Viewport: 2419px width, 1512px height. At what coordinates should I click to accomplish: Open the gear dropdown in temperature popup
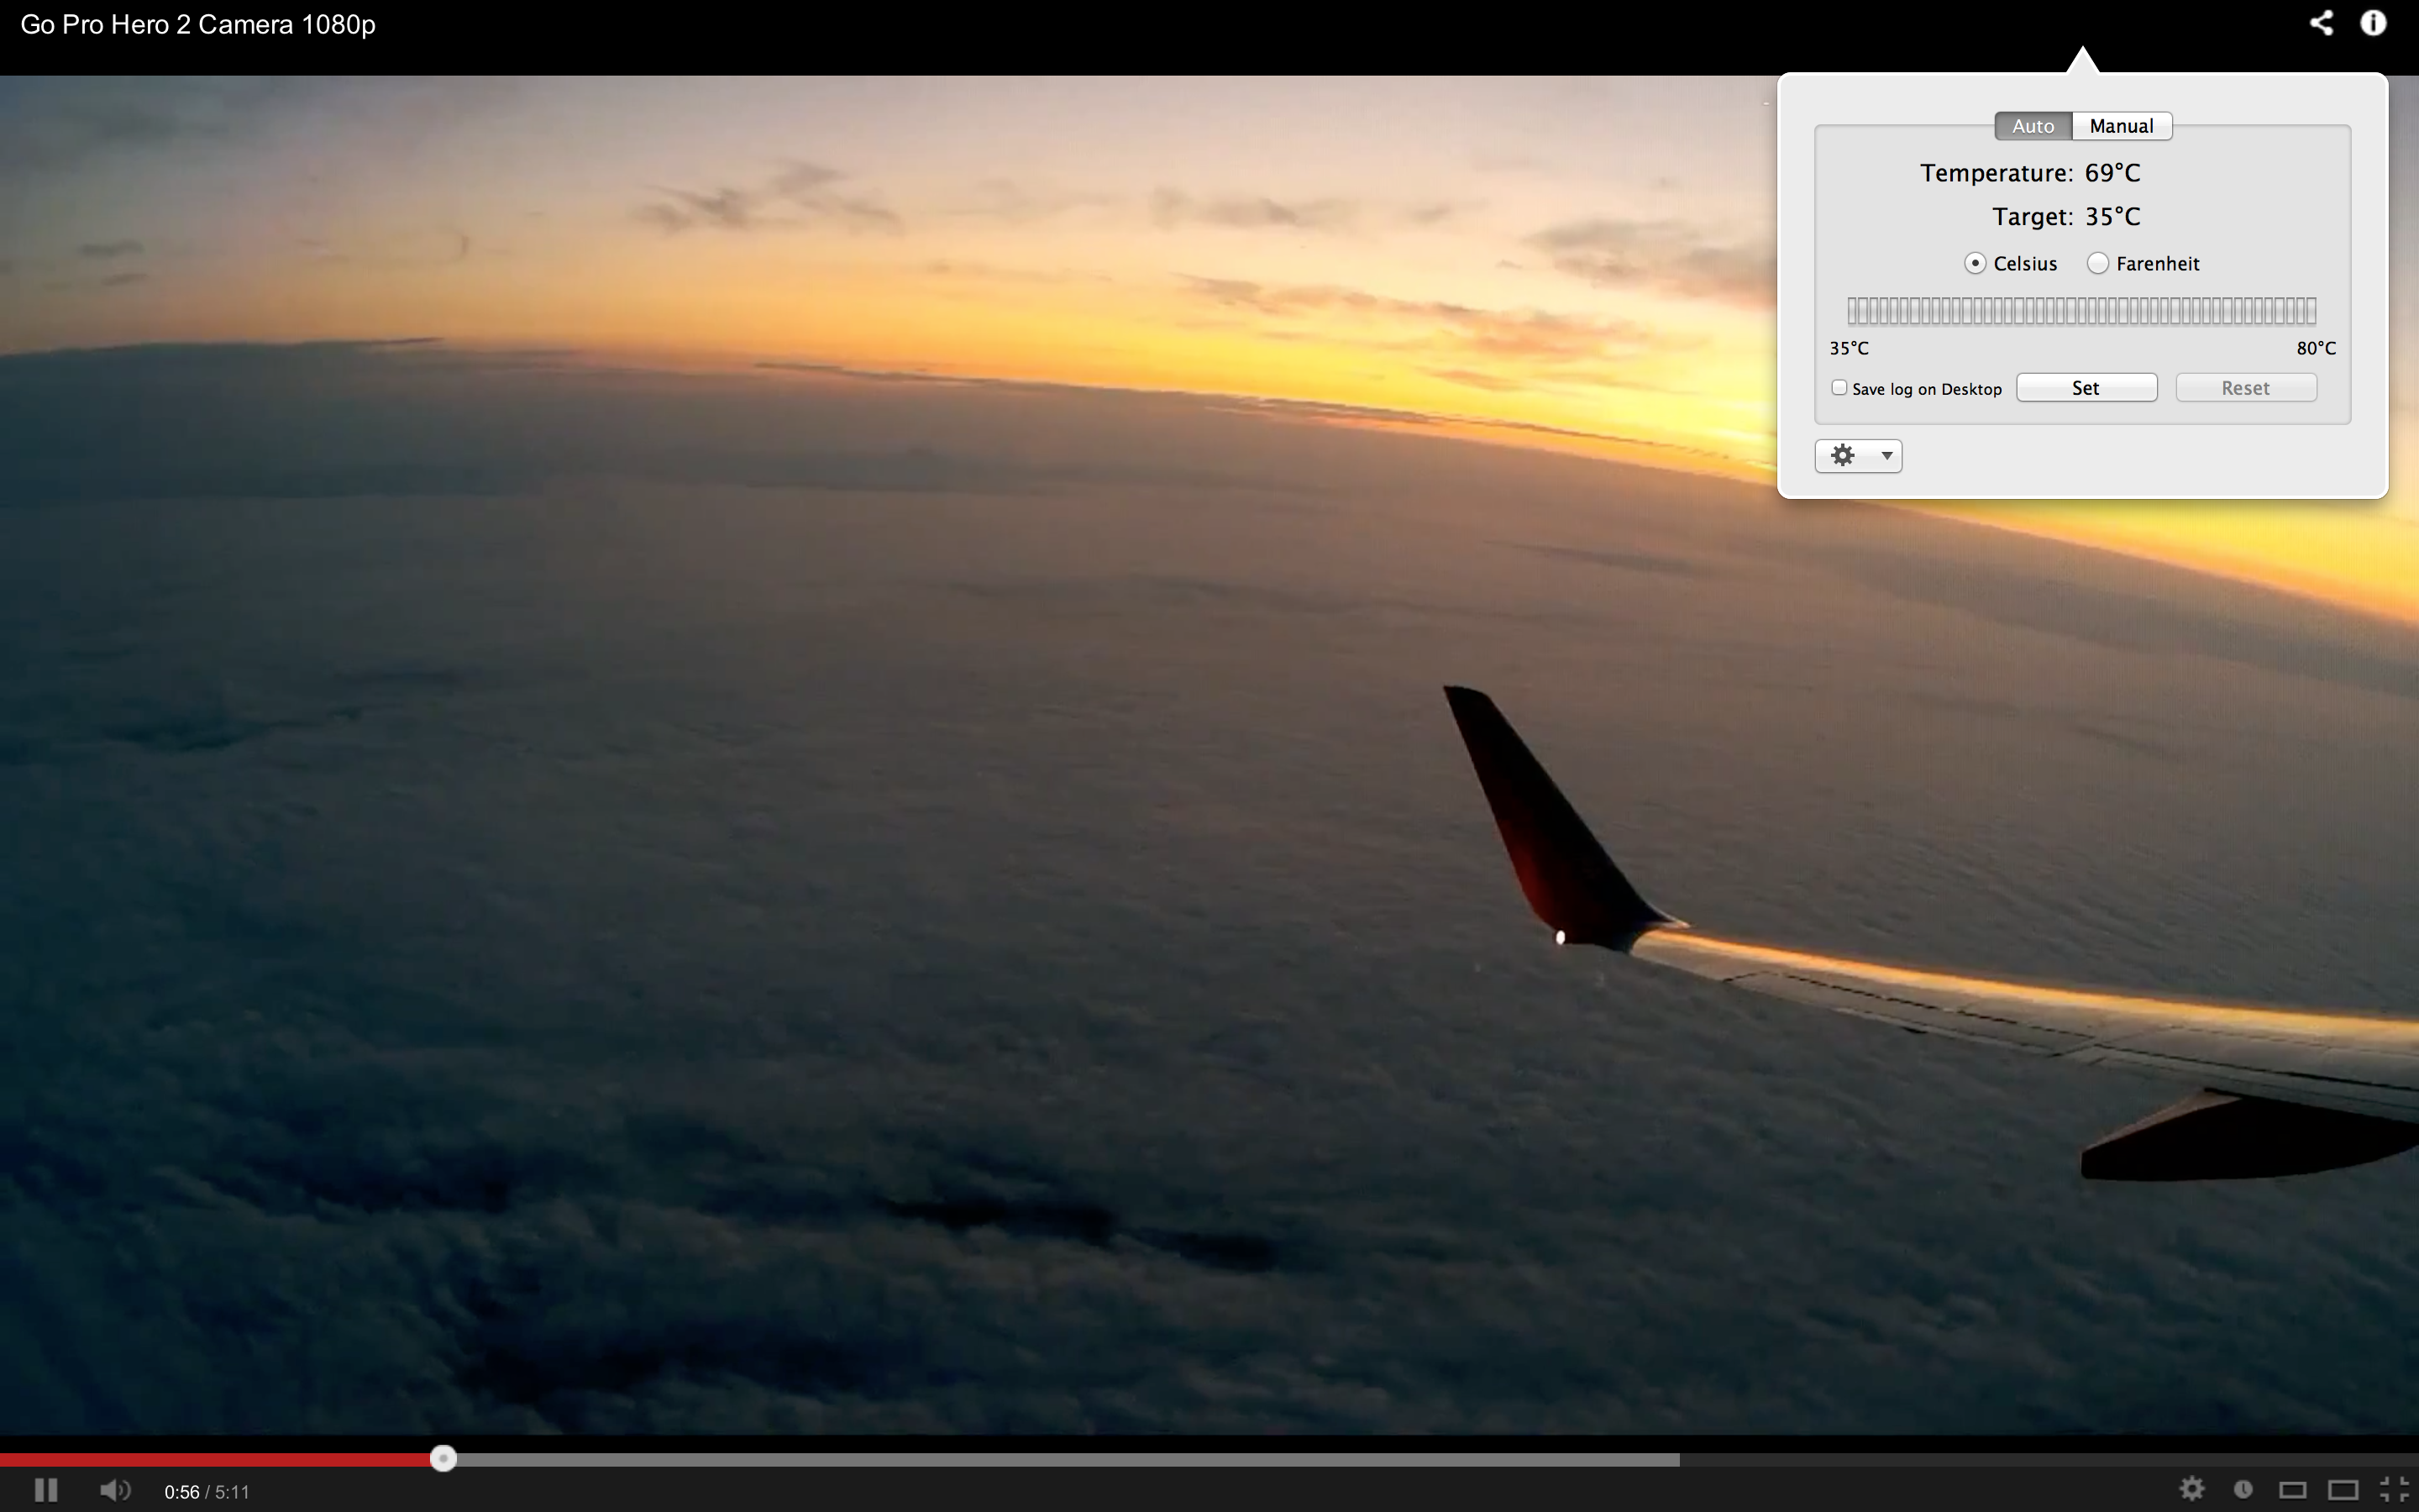click(1858, 456)
